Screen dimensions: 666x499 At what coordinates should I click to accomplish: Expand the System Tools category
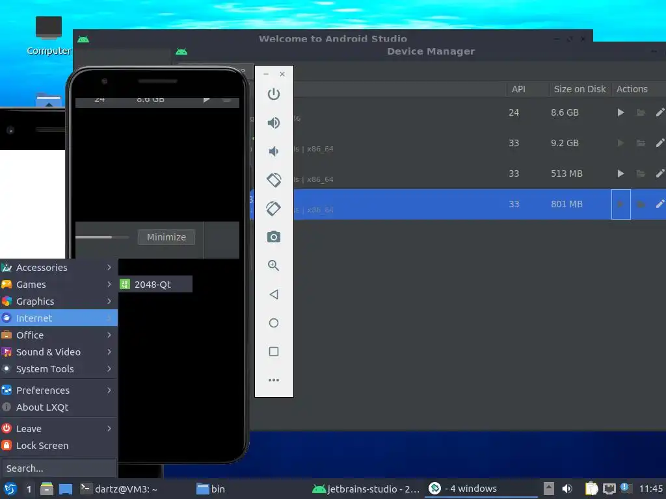tap(59, 369)
